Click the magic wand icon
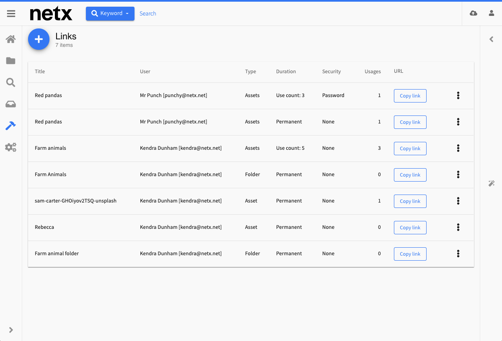This screenshot has height=341, width=502. (x=491, y=183)
